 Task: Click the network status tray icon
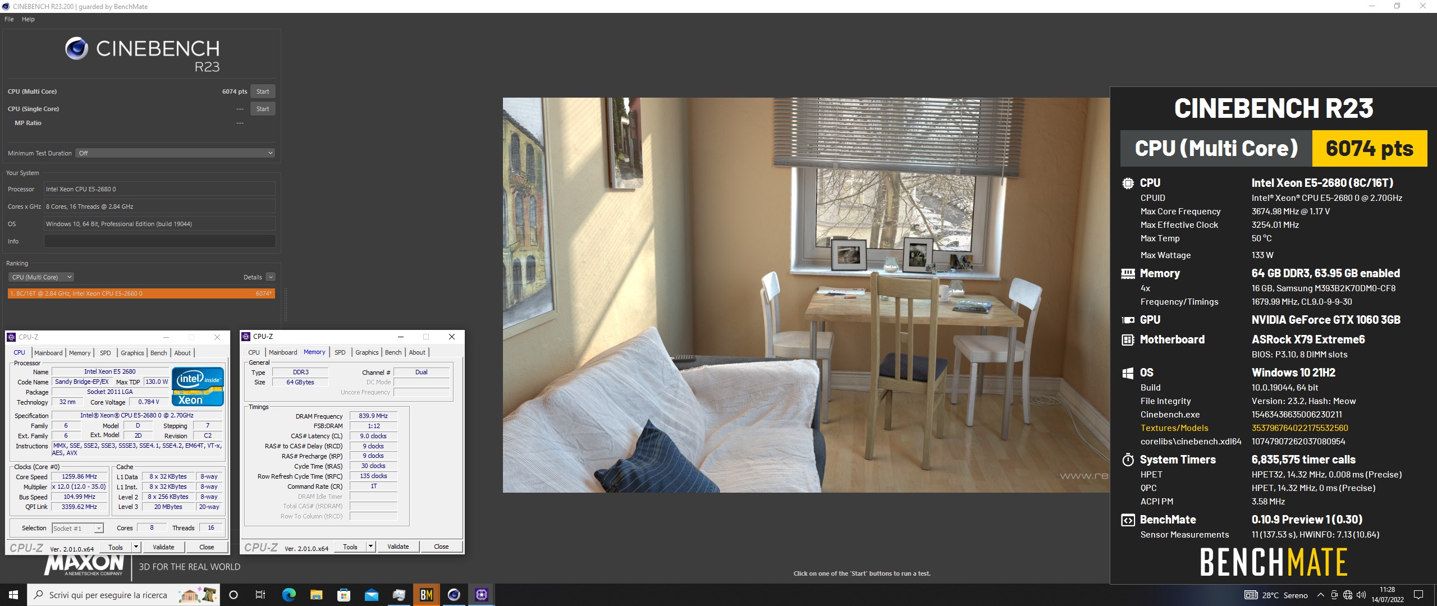(x=1348, y=595)
